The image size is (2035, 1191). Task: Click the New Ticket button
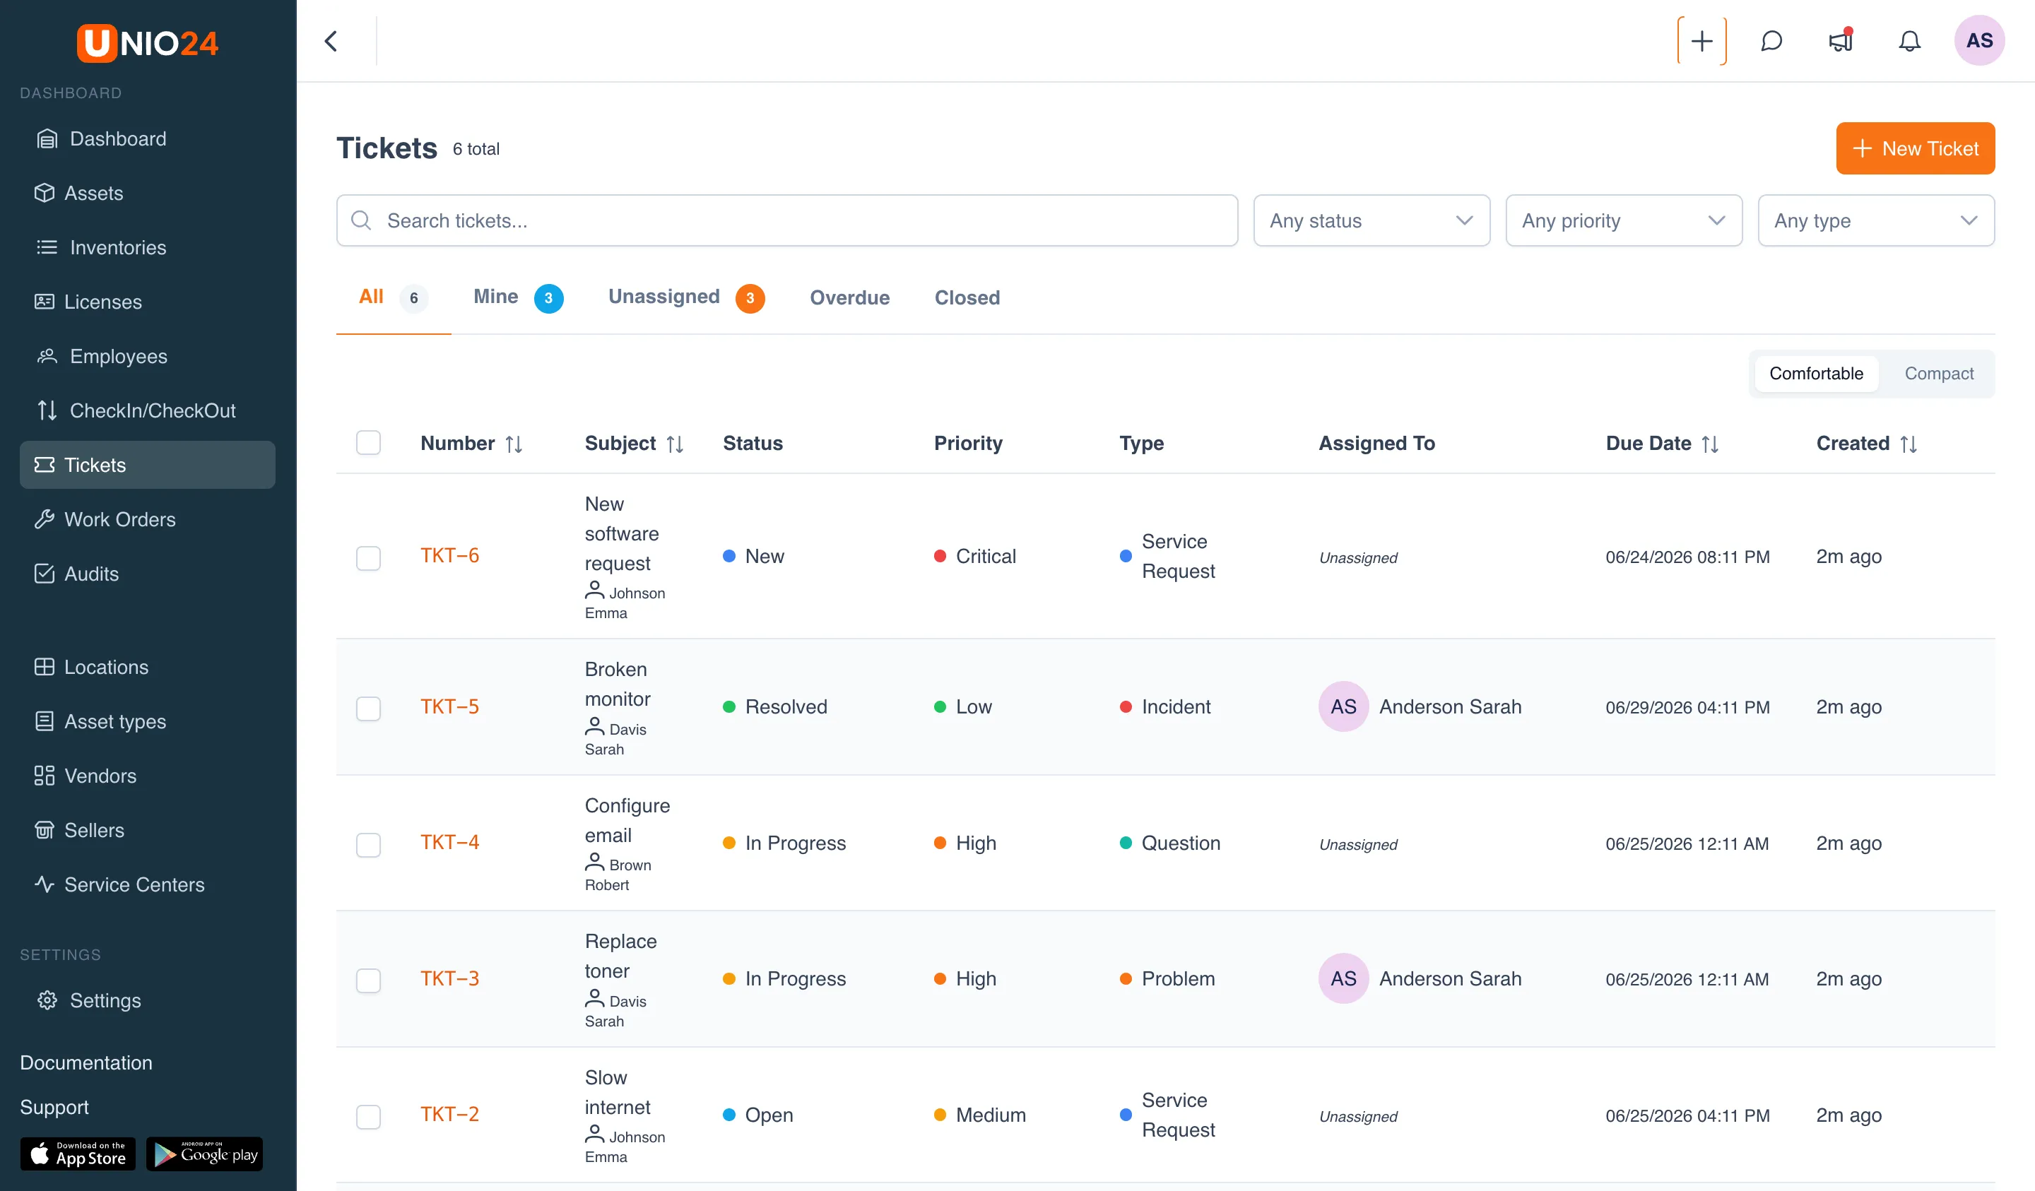pos(1915,148)
